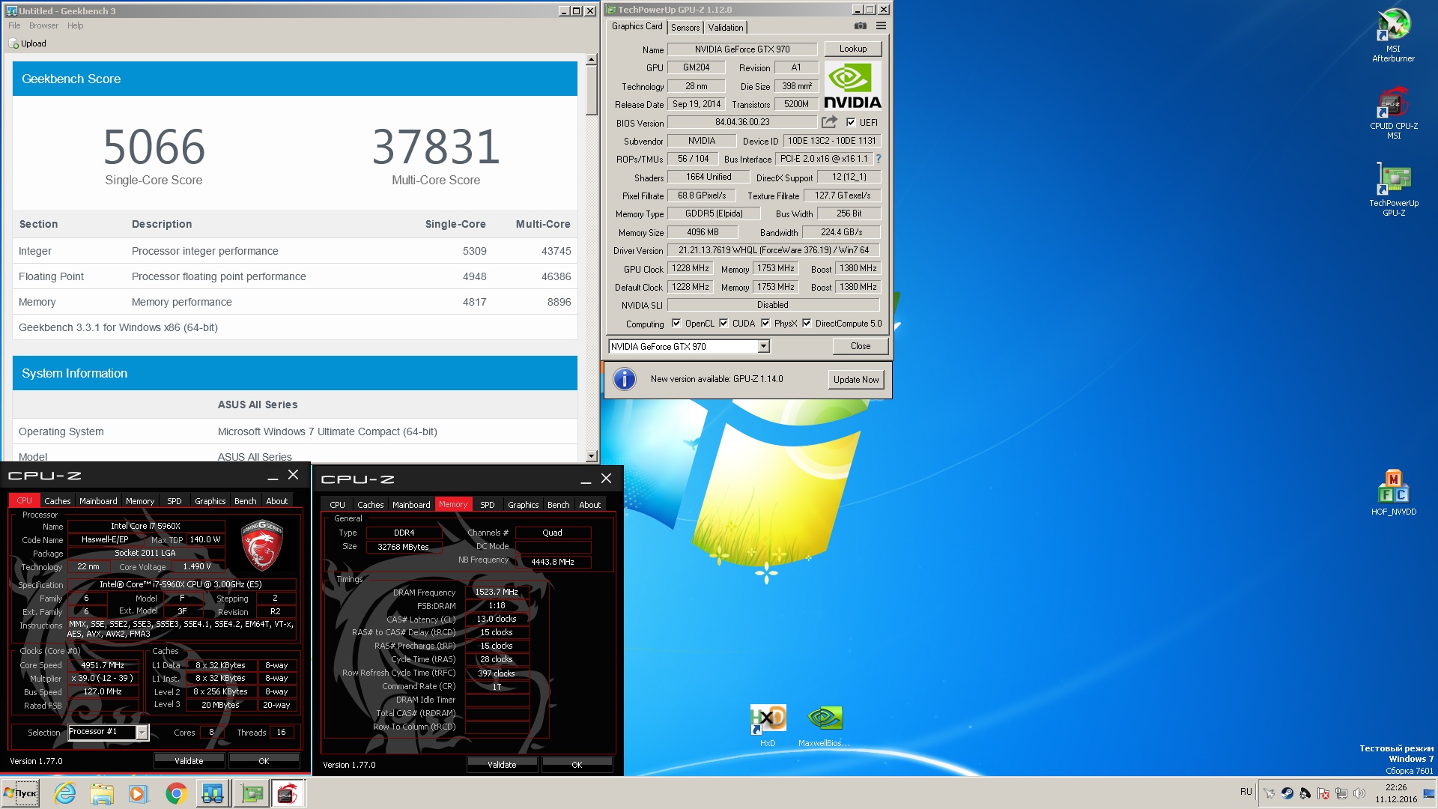Click the volume speaker tray icon
1438x809 pixels.
pyautogui.click(x=1359, y=793)
